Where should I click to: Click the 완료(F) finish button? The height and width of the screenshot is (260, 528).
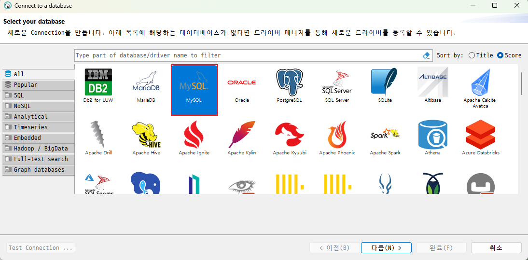pos(441,248)
